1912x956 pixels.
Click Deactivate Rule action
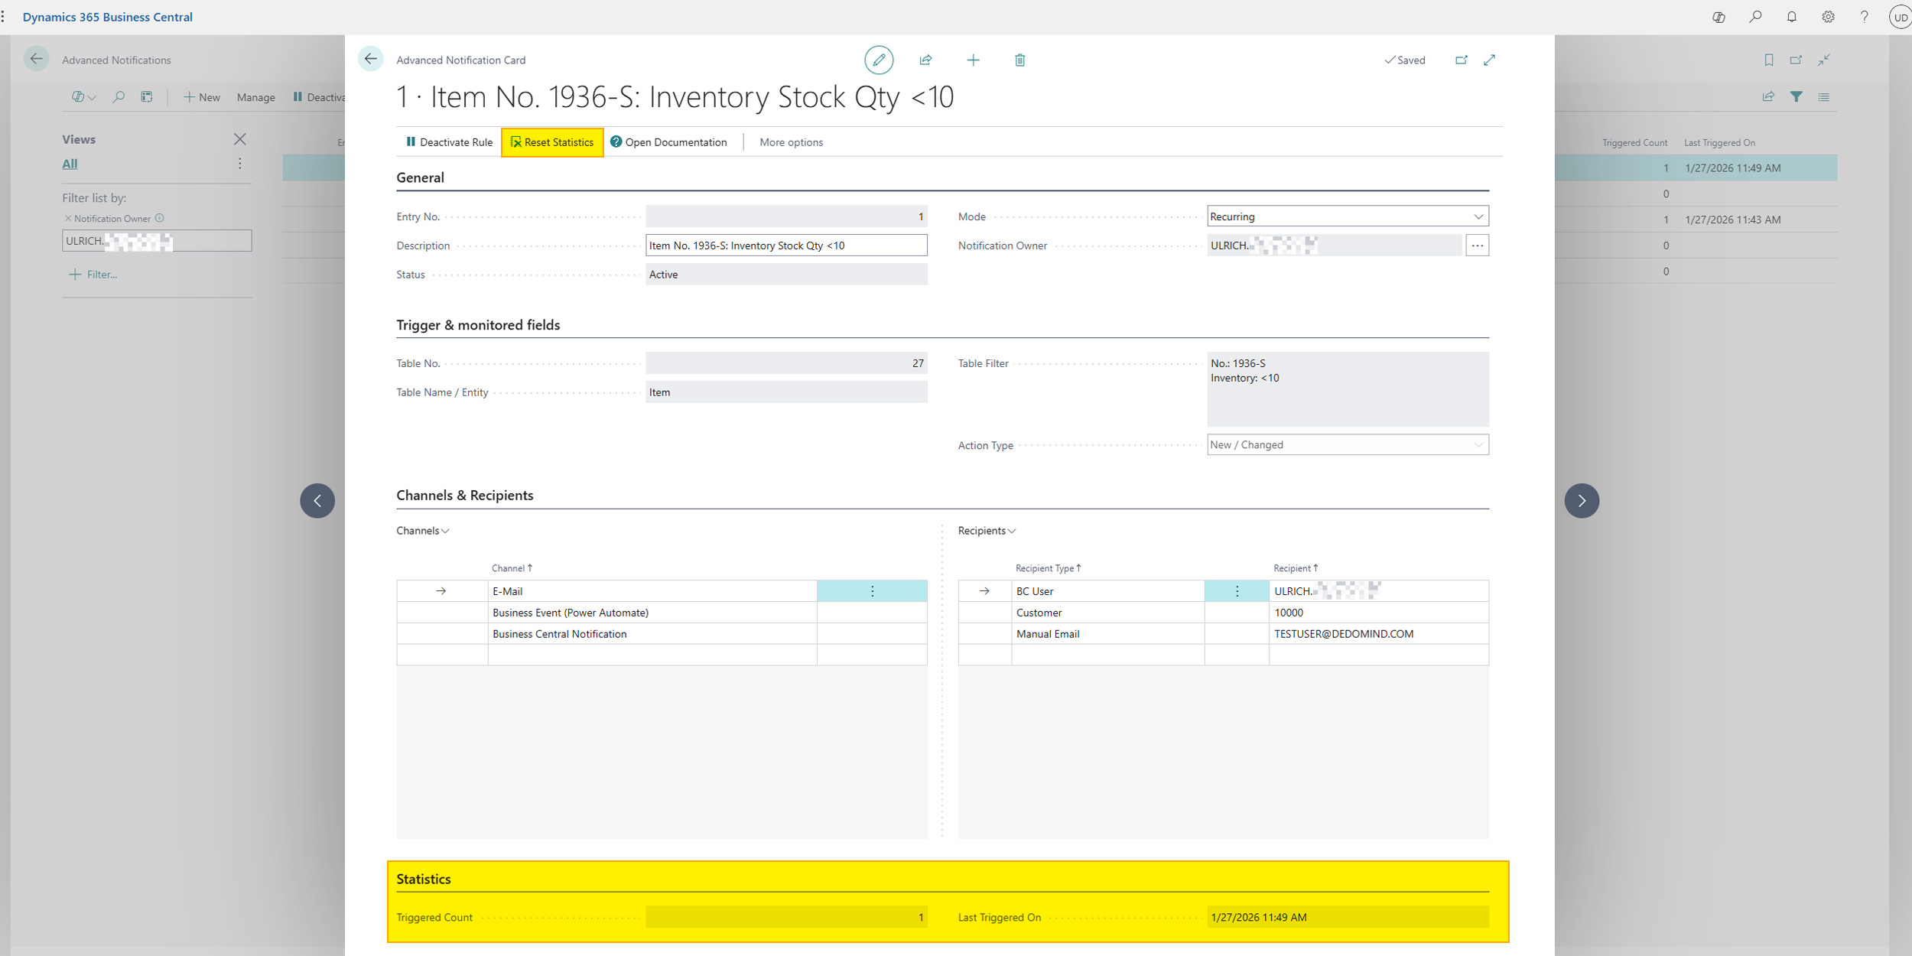[x=449, y=142]
